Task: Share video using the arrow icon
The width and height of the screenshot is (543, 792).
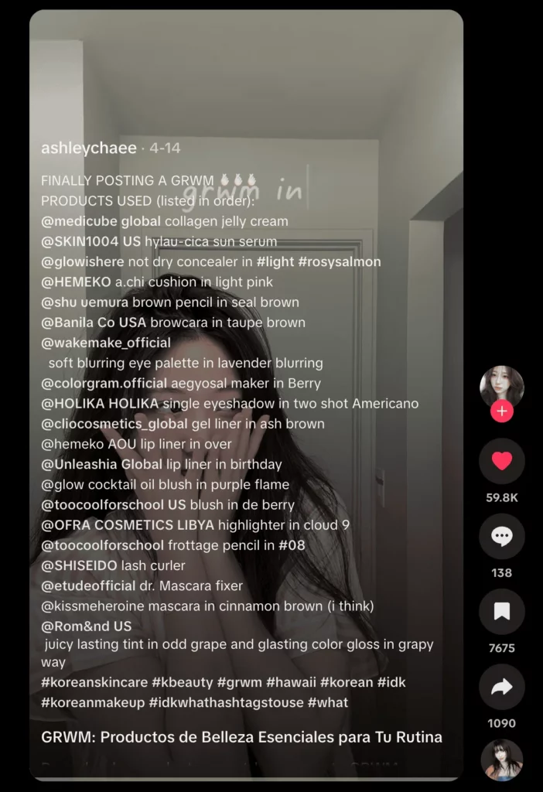Action: [501, 687]
